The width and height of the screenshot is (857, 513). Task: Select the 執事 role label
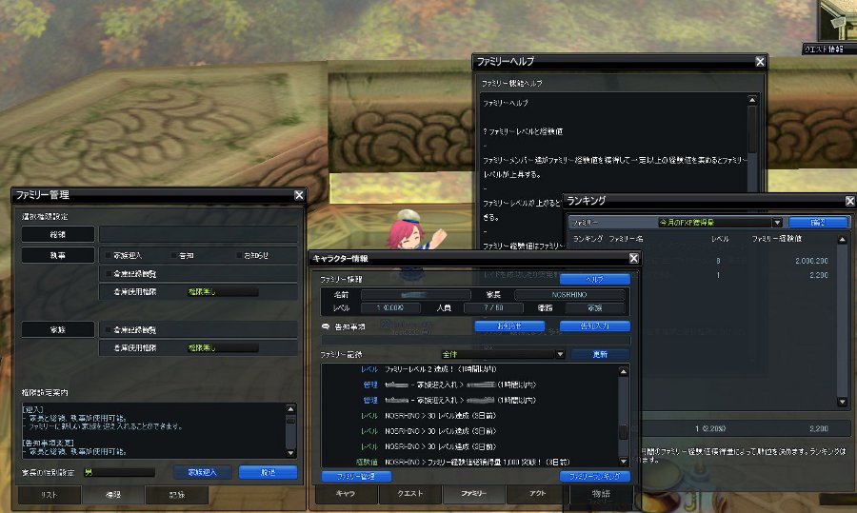[58, 255]
